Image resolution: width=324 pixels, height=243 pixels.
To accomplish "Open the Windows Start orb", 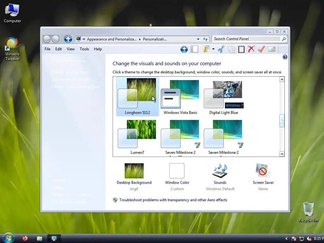I will pyautogui.click(x=8, y=238).
